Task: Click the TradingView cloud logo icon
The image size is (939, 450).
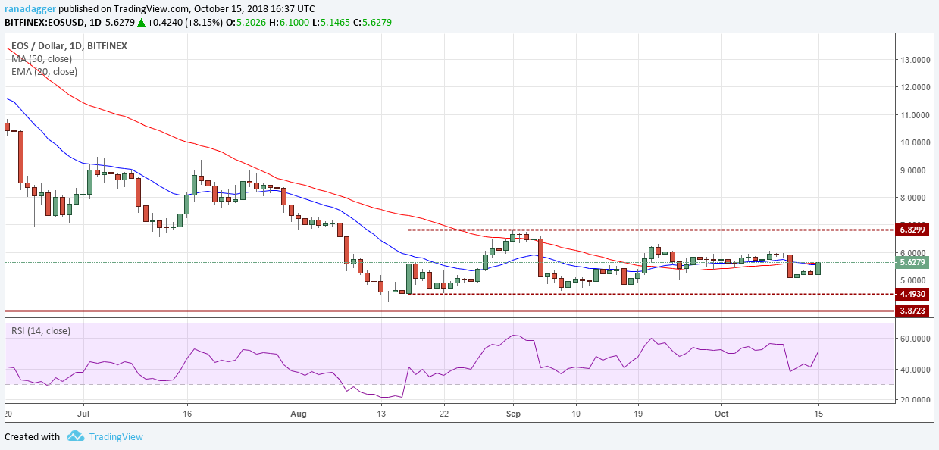Action: click(75, 436)
